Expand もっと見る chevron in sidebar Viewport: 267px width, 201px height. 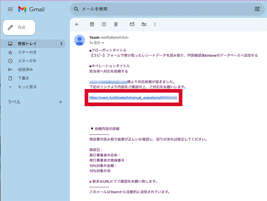point(10,87)
